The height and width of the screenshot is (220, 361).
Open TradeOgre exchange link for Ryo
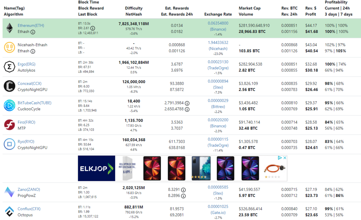pyautogui.click(x=218, y=145)
